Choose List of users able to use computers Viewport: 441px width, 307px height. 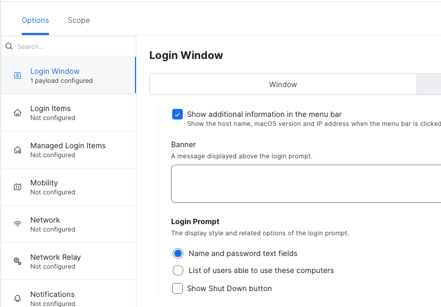[178, 270]
